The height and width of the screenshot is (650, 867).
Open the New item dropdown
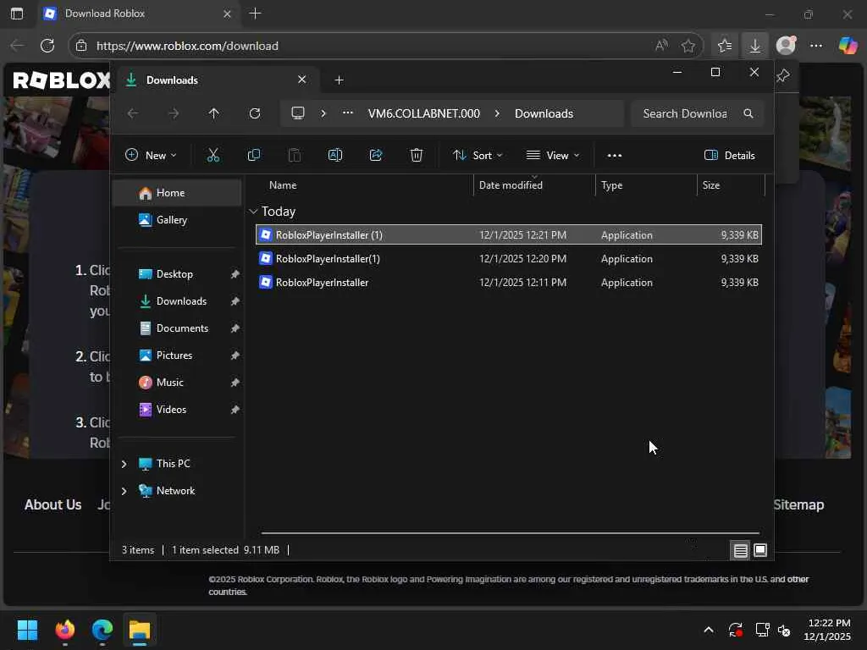pos(151,155)
